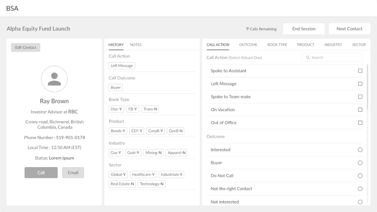Open the Sector tab
The image size is (377, 212).
pos(359,45)
